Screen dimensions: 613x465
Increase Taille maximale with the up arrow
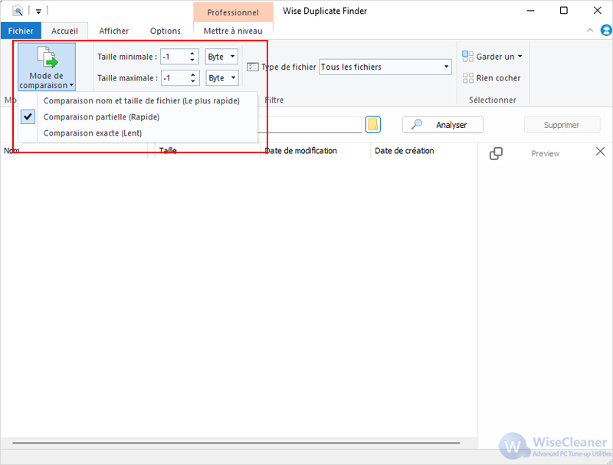click(193, 74)
